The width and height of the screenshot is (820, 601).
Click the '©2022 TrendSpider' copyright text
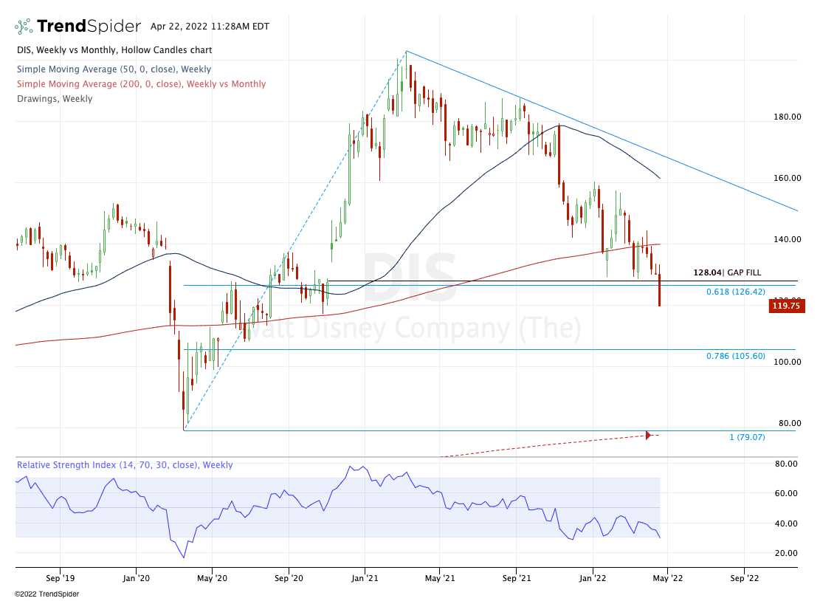47,594
